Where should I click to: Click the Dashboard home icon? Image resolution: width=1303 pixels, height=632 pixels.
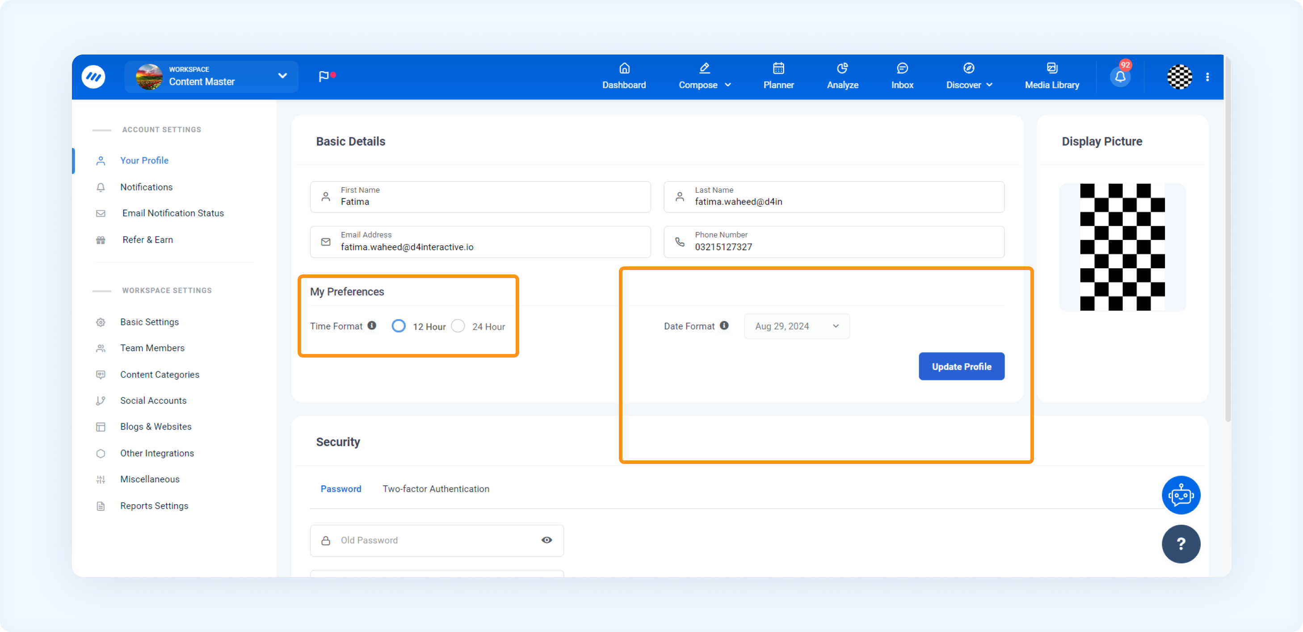(x=624, y=68)
